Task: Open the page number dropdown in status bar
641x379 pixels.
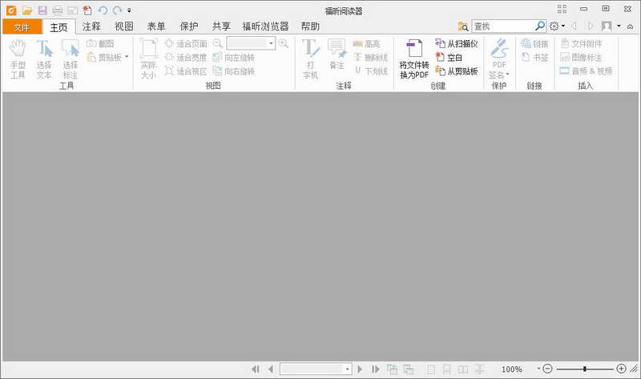Action: [347, 369]
